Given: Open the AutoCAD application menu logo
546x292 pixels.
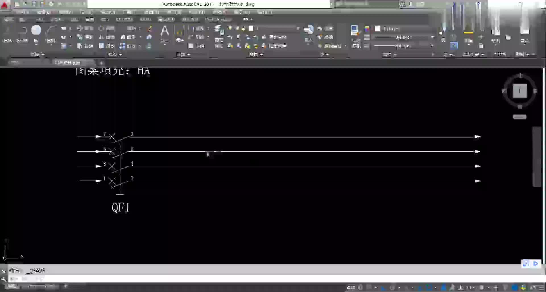Looking at the screenshot, I should coord(5,5).
